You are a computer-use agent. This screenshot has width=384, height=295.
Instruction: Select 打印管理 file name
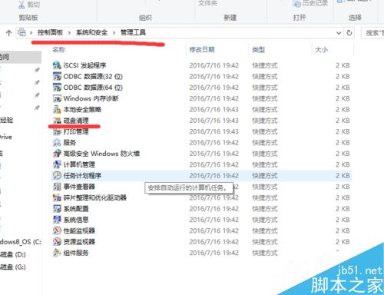76,131
